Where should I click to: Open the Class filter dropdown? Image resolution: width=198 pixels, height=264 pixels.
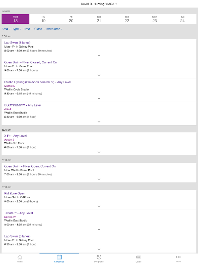click(39, 29)
